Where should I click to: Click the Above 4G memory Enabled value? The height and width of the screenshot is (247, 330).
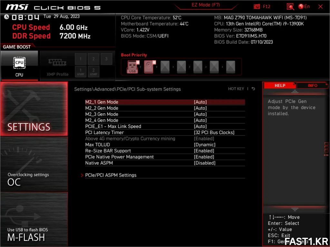click(x=204, y=139)
